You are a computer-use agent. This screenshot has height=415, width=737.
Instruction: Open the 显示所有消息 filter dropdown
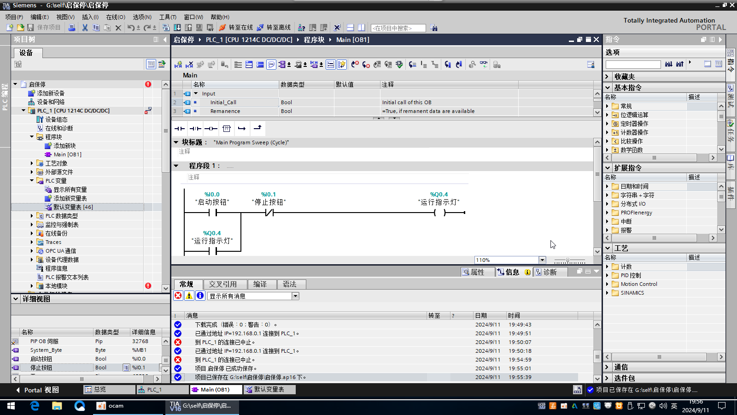coord(296,296)
